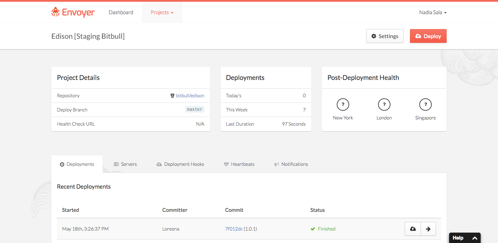The height and width of the screenshot is (243, 498).
Task: Click the Help button label
Action: pos(458,238)
